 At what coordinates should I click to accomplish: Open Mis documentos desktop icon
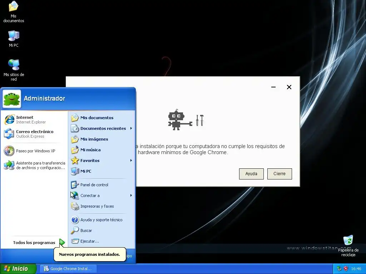click(x=14, y=12)
